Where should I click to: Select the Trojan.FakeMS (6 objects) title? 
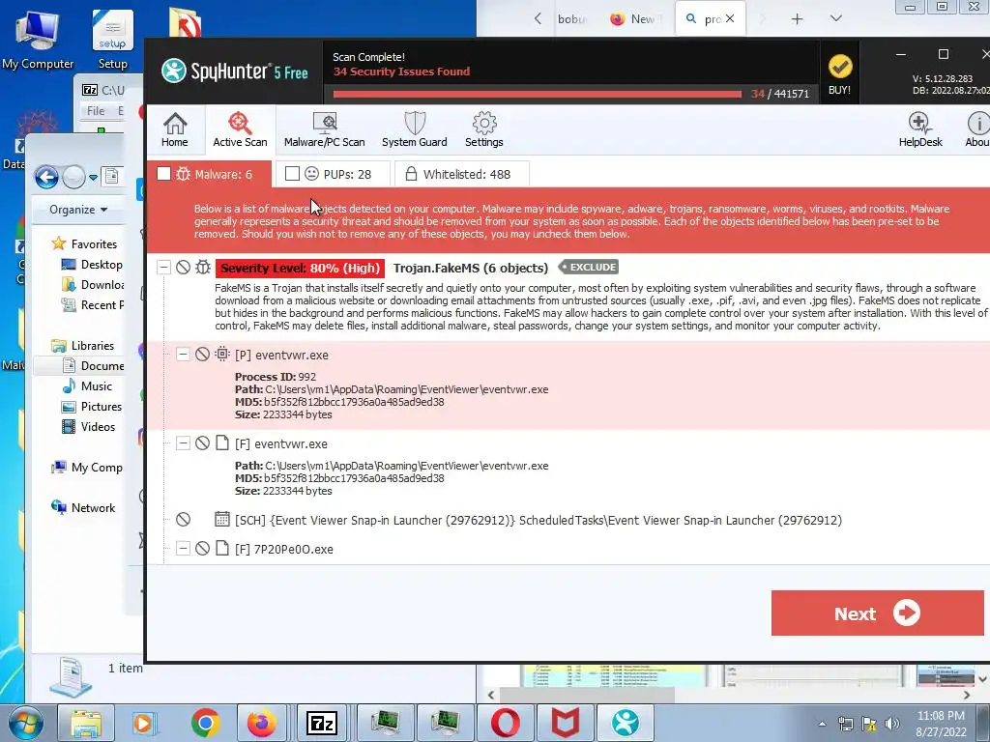[471, 269]
